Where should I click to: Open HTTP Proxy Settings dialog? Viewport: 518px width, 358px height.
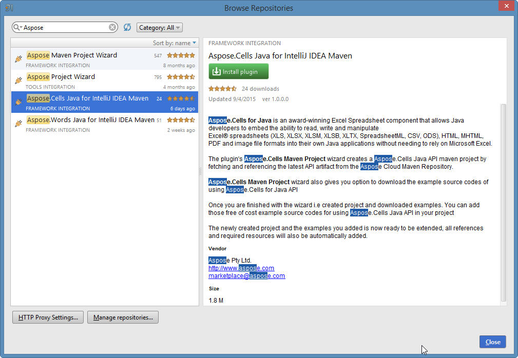pyautogui.click(x=48, y=317)
